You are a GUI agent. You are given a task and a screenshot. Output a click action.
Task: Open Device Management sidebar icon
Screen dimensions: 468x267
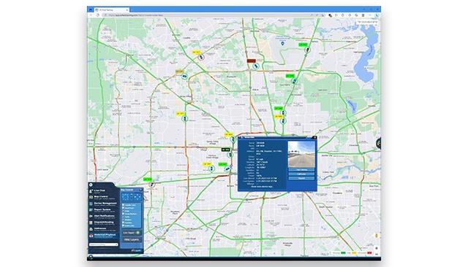click(x=91, y=204)
